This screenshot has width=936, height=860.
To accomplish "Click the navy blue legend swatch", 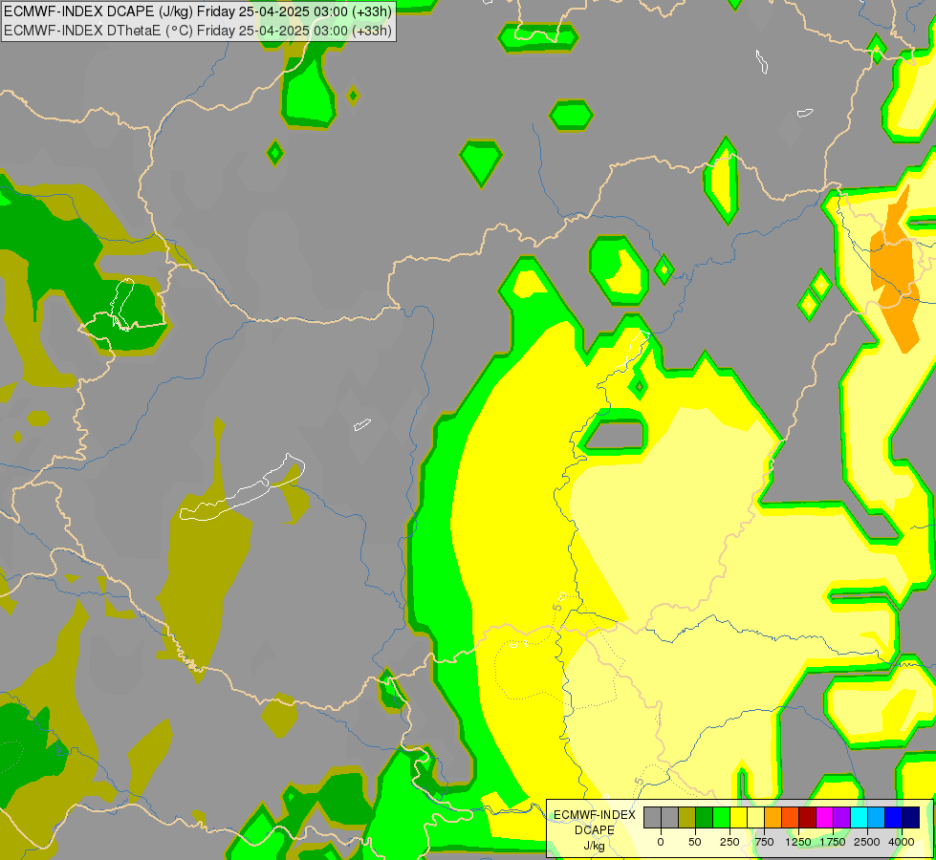I will click(x=911, y=817).
